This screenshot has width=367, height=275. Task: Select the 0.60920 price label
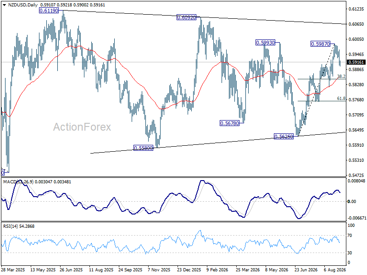tap(186, 17)
